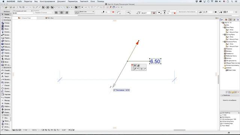This screenshot has width=240, height=135.
Task: Open the Teamwork menu
Action: [84, 1]
